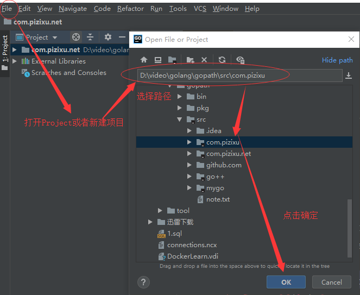Expand the github.com folder arrow
Image resolution: width=360 pixels, height=295 pixels.
(x=189, y=165)
